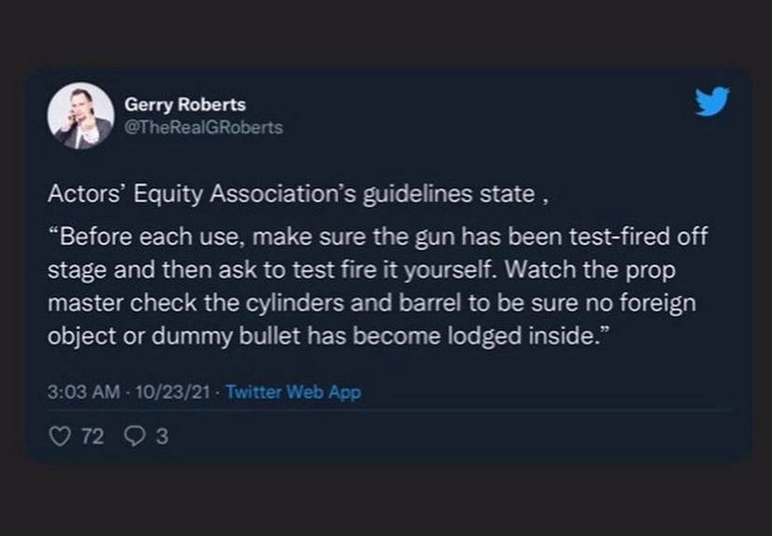Click the Twitter bird logo

(712, 101)
